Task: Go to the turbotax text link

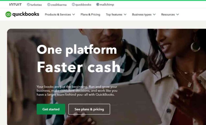Action: 36,5
